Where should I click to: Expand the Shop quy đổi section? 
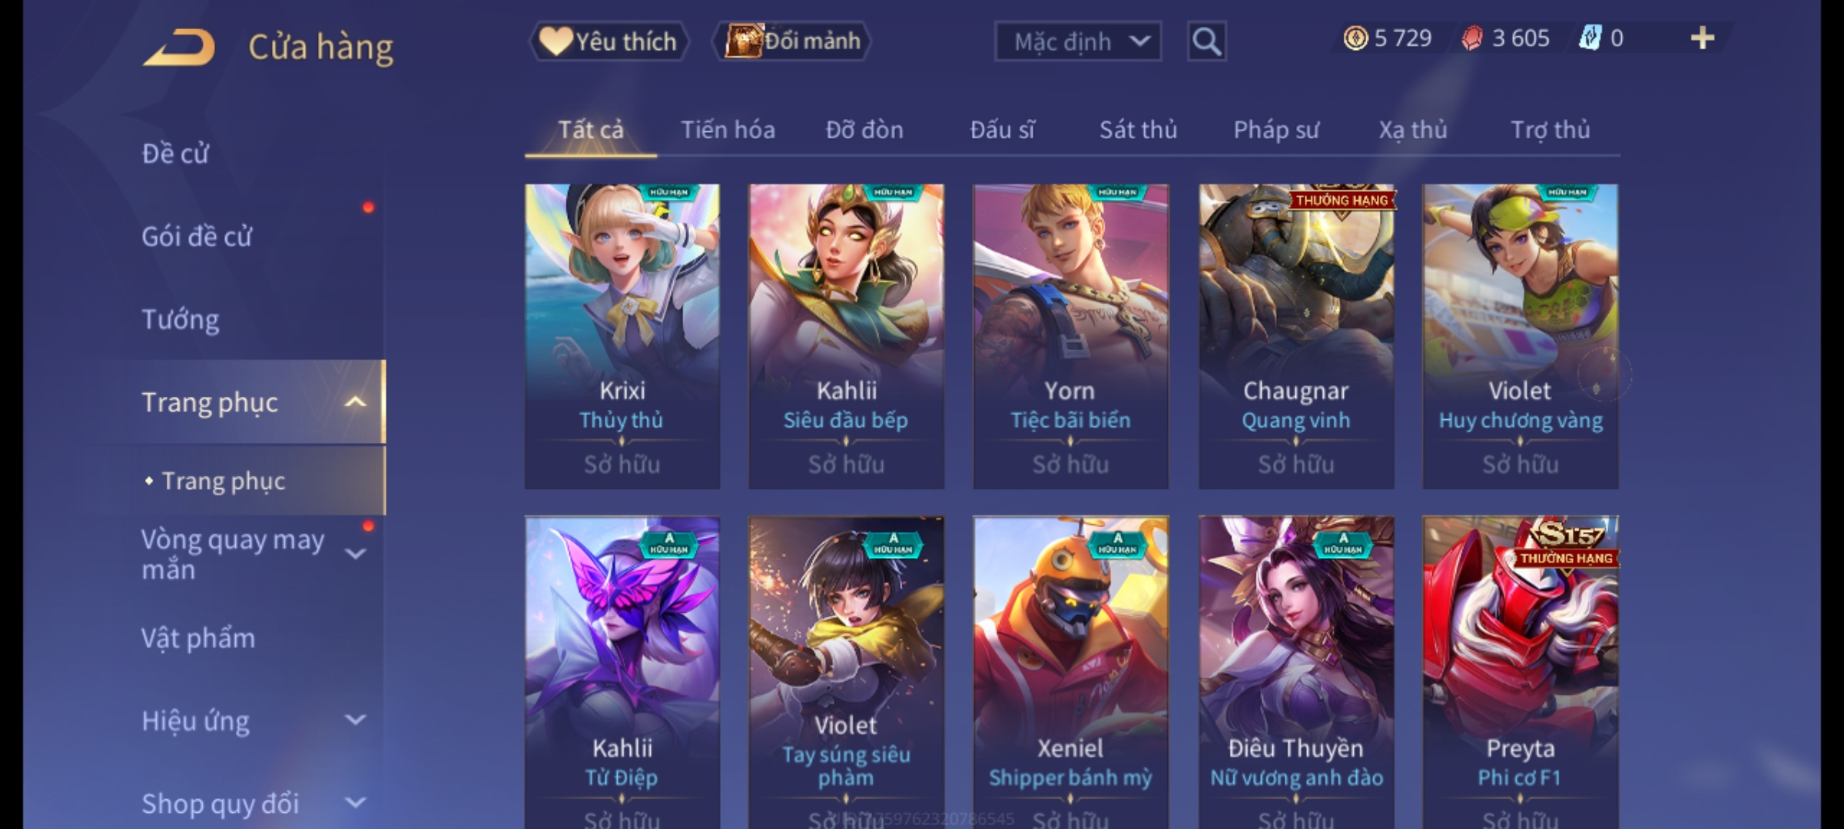[x=355, y=803]
